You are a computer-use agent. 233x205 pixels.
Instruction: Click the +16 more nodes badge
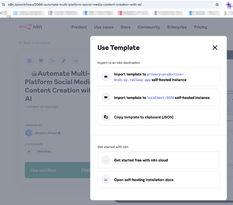(75, 61)
